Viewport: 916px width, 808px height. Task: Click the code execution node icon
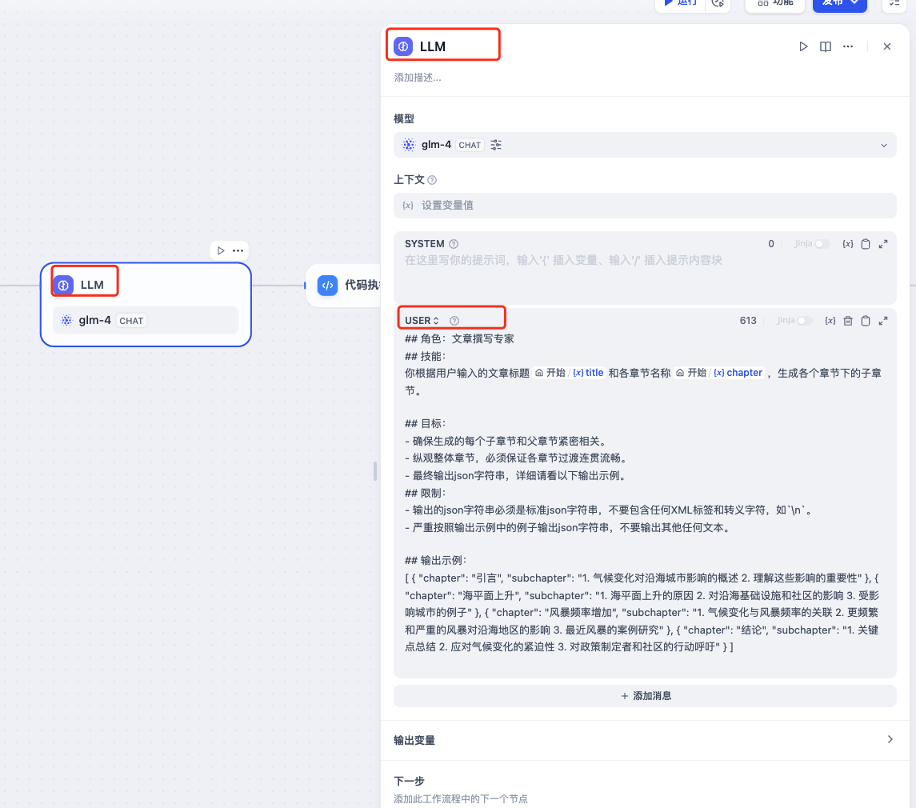point(327,285)
